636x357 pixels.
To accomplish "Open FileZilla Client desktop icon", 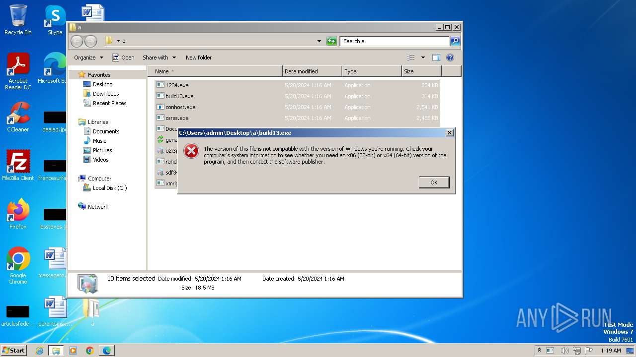I will (18, 165).
